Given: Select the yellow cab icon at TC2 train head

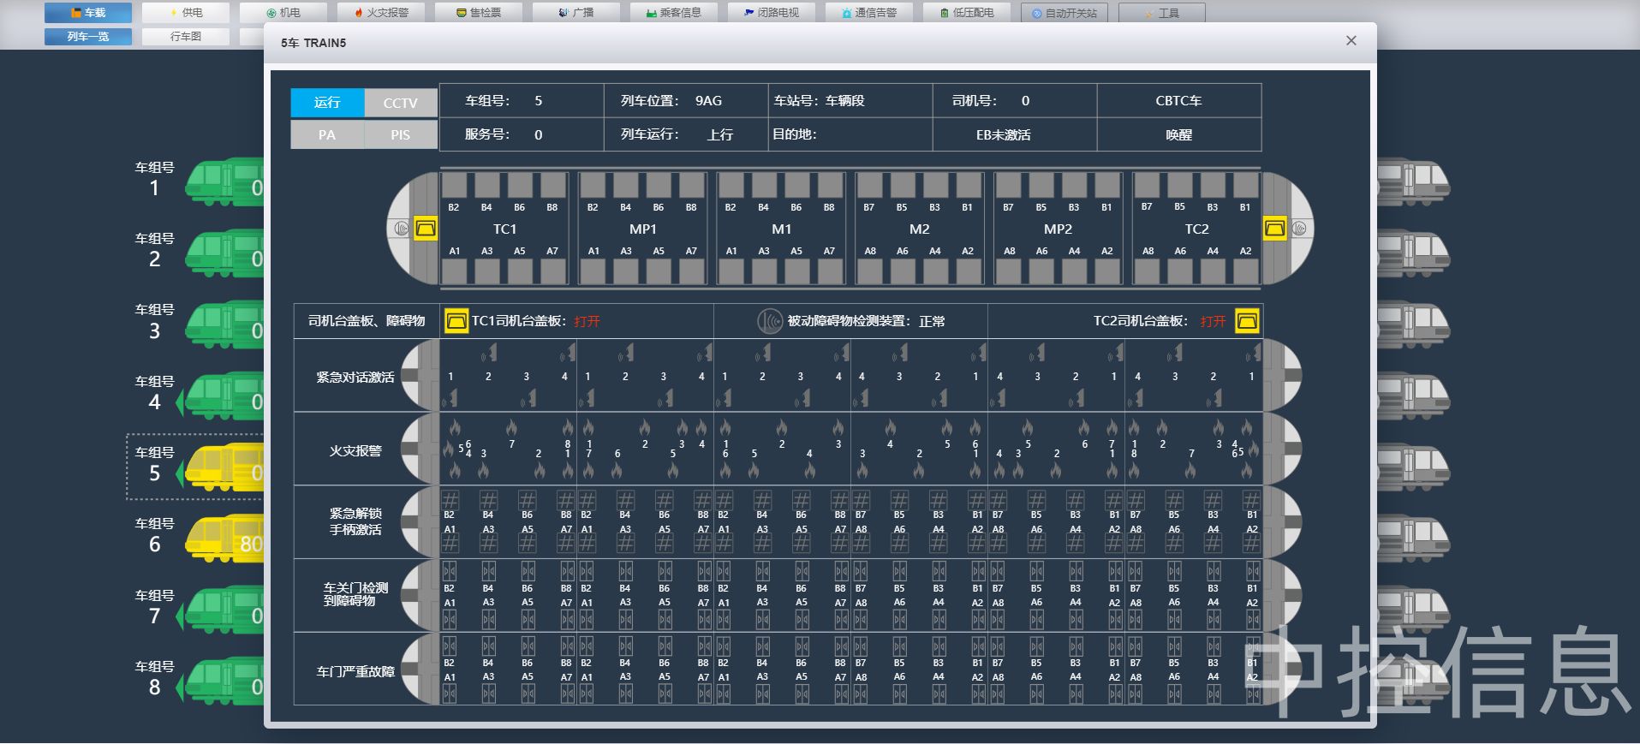Looking at the screenshot, I should 1274,229.
